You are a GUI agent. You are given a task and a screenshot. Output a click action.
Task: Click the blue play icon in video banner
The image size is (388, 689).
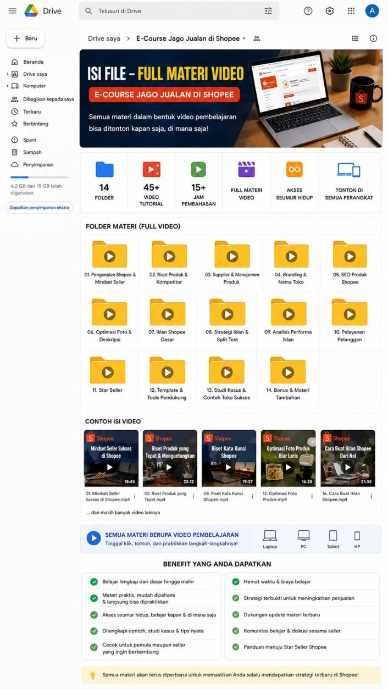pos(93,538)
